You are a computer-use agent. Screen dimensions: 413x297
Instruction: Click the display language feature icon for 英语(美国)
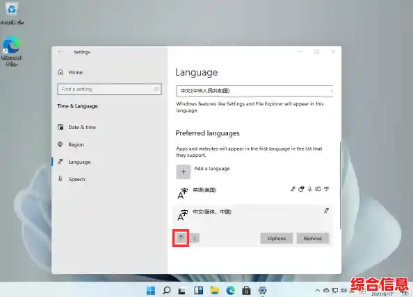coord(293,189)
